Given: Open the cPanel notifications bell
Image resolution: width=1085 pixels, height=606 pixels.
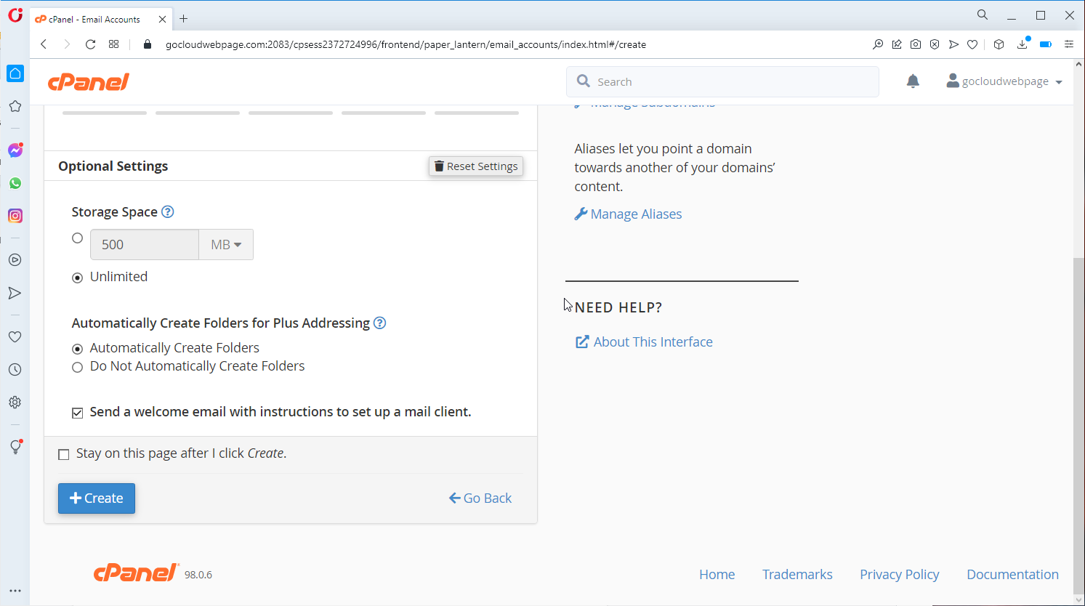Looking at the screenshot, I should tap(913, 81).
